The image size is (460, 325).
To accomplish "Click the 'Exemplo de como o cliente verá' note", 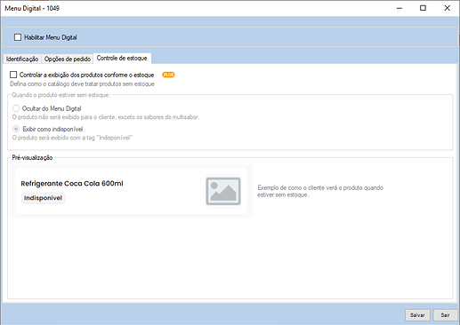I will 320,191.
